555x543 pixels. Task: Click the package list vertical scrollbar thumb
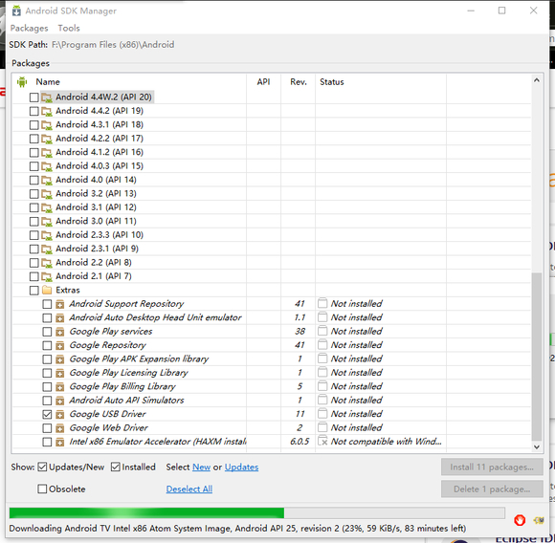click(537, 357)
